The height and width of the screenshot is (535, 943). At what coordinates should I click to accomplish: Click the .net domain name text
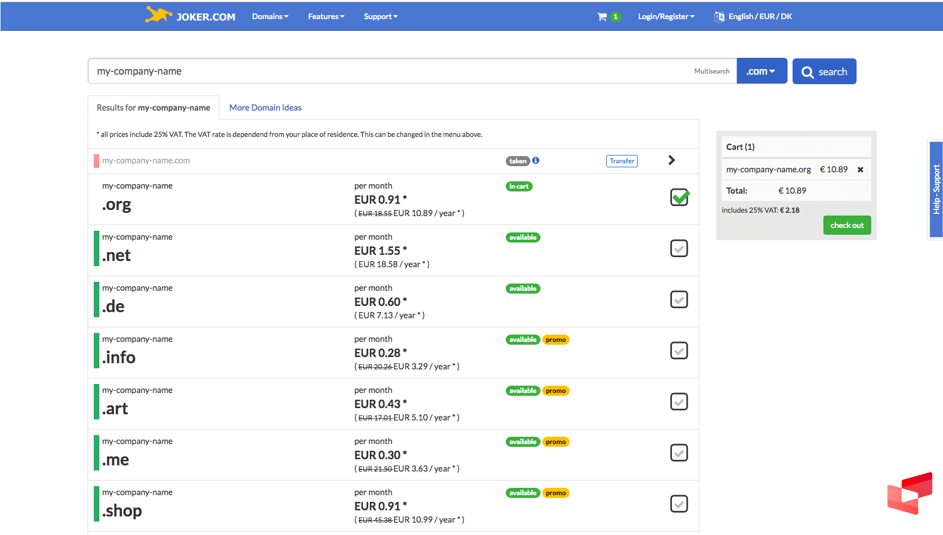[116, 255]
